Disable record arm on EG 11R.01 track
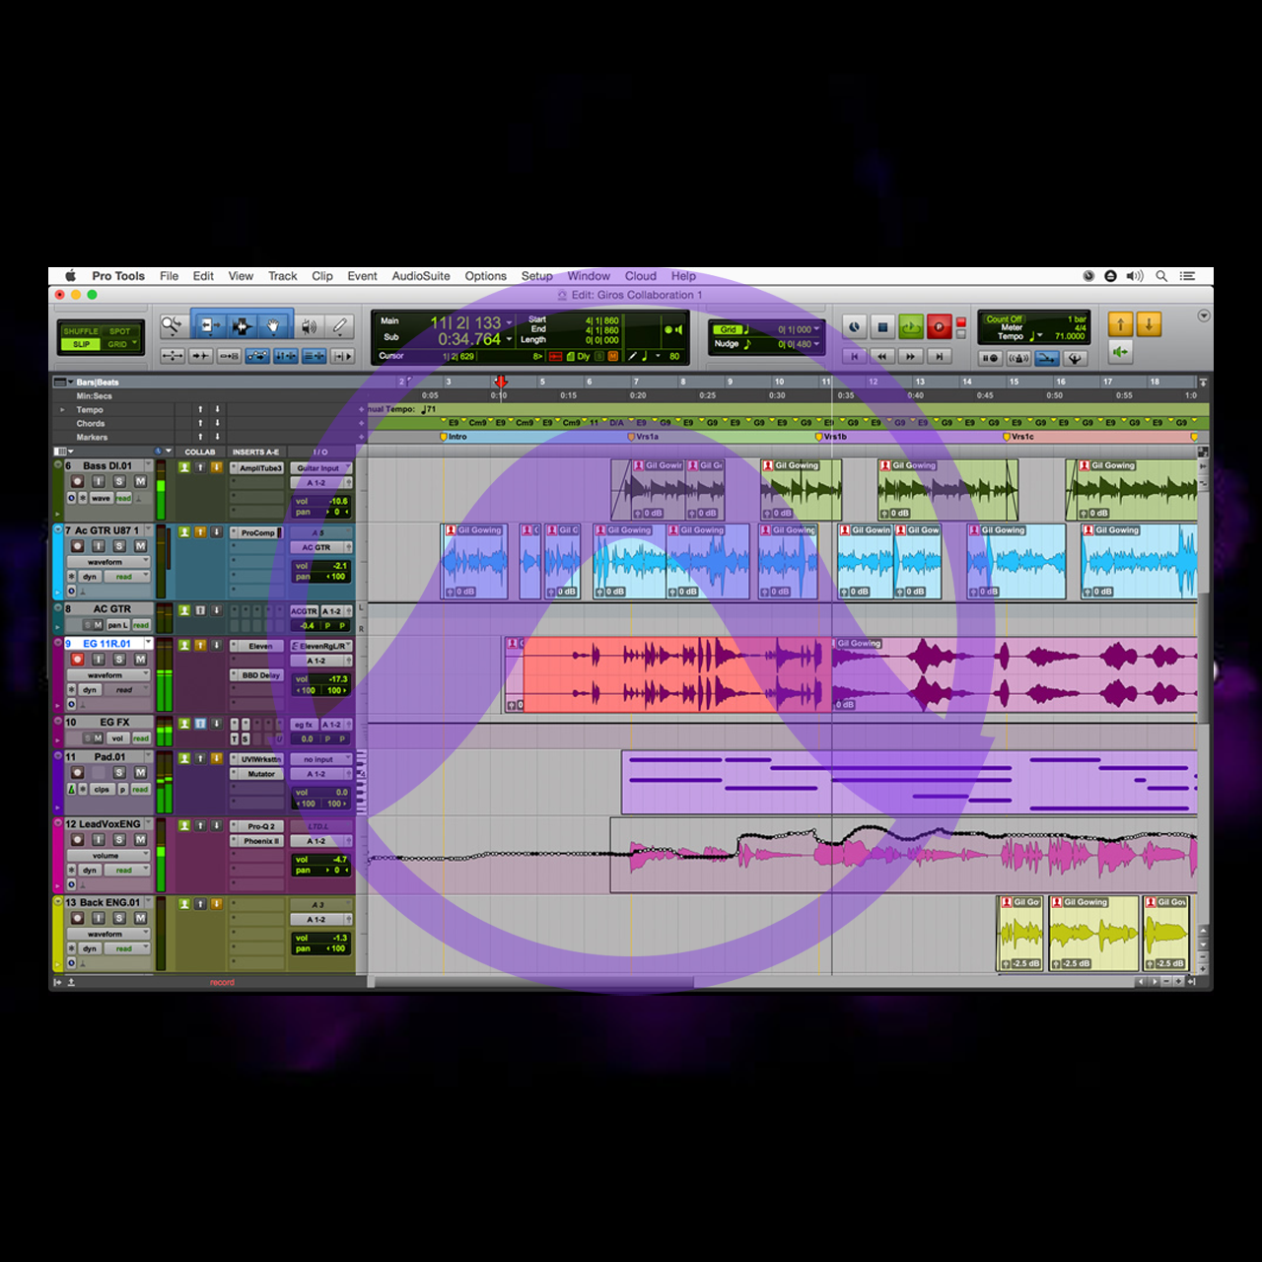 [x=77, y=660]
